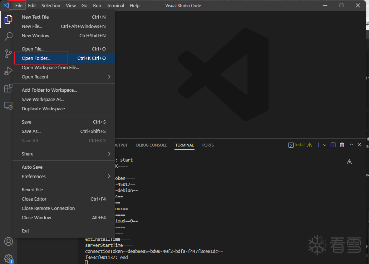Open the launch profile dropdown arrow
This screenshot has height=264, width=369.
(325, 145)
